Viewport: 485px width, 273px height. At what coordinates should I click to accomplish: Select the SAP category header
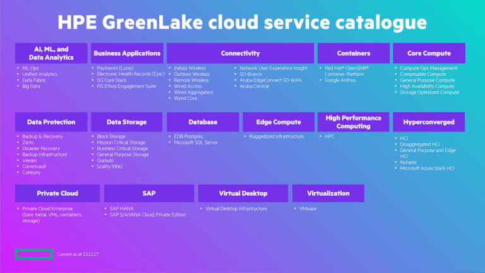pos(149,193)
